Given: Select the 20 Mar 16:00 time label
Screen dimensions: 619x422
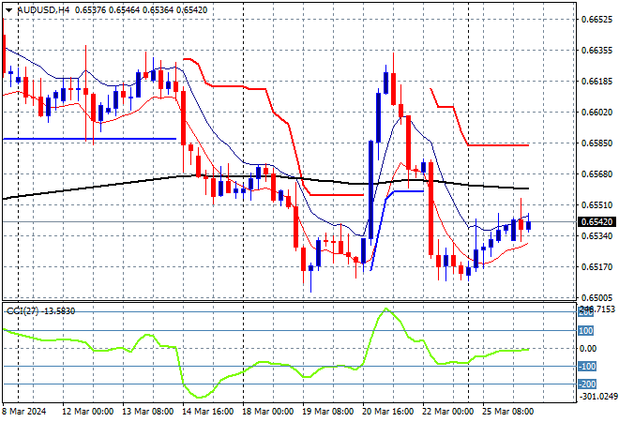Looking at the screenshot, I should tap(386, 411).
